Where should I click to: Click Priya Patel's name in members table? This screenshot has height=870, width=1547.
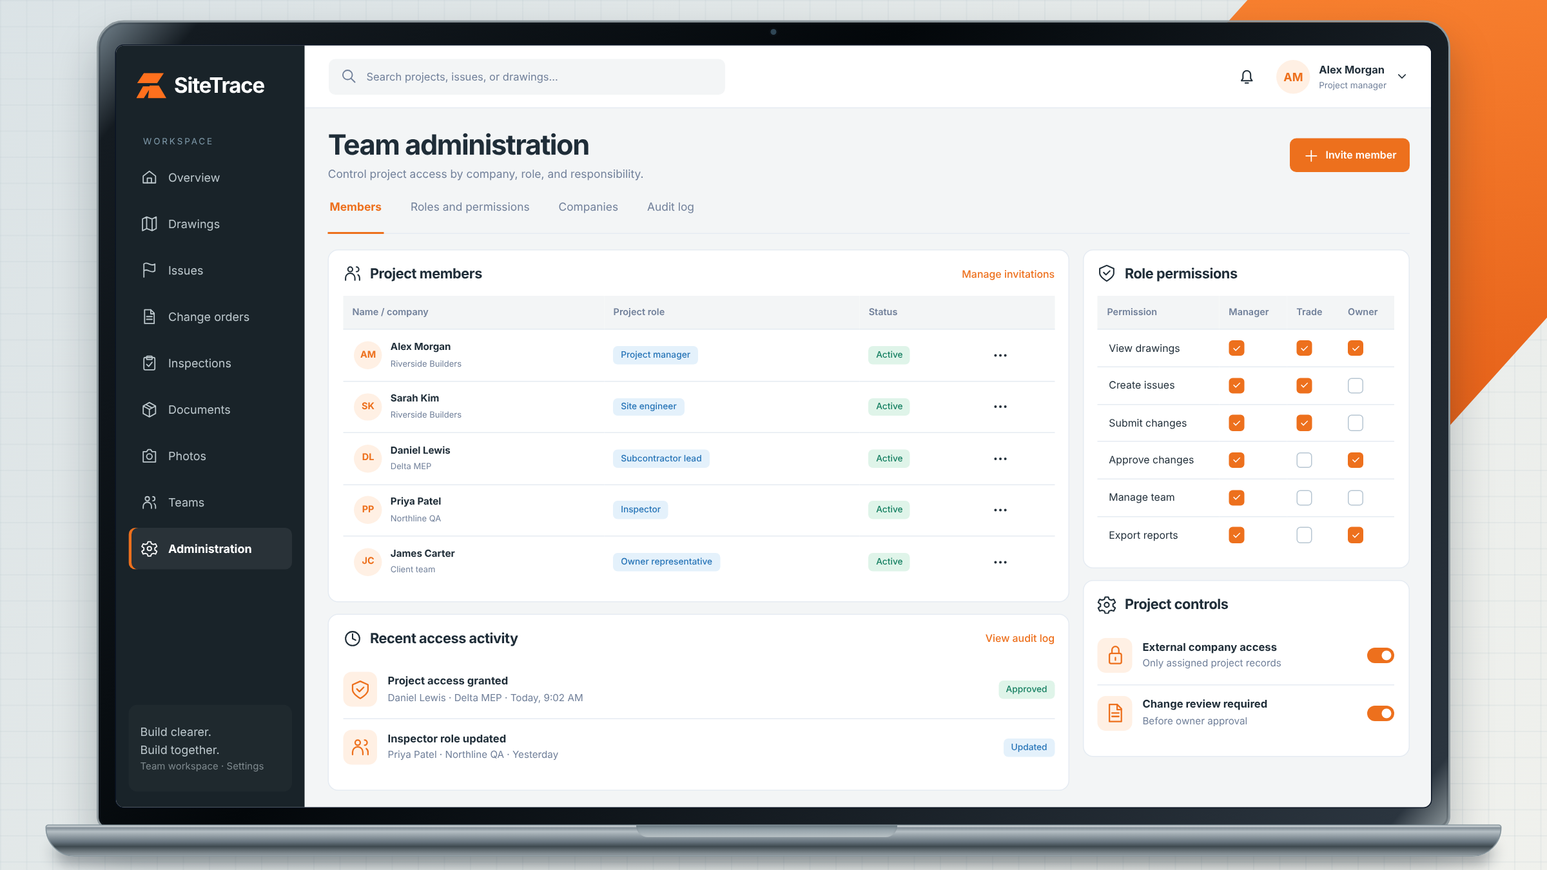point(416,501)
